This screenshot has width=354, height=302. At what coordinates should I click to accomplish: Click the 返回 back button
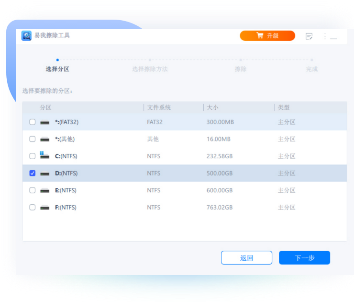pyautogui.click(x=246, y=258)
